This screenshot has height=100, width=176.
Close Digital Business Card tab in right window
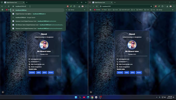112,2
